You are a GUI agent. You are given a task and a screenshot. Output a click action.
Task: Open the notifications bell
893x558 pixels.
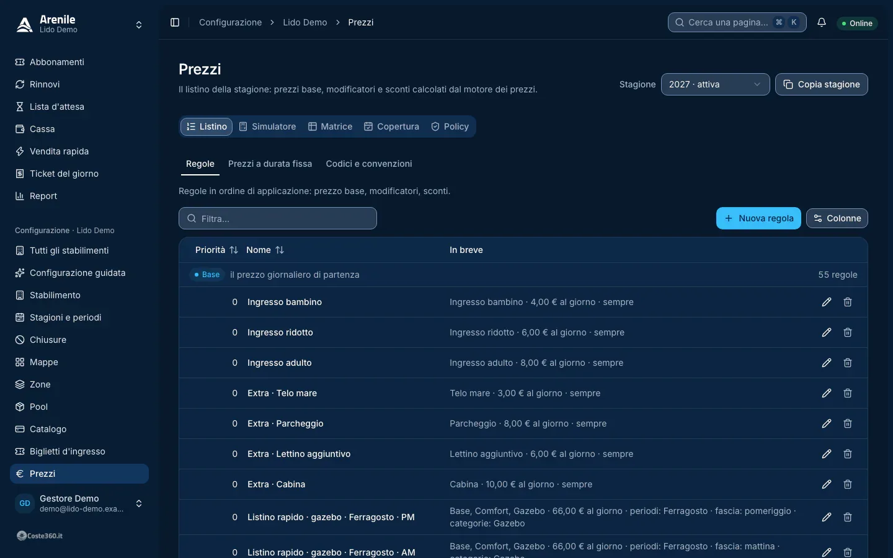pos(822,22)
